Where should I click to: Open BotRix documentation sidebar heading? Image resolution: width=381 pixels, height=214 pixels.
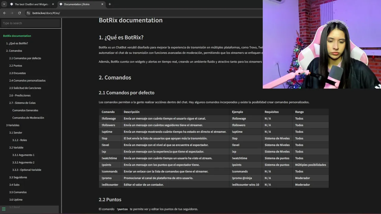point(17,36)
